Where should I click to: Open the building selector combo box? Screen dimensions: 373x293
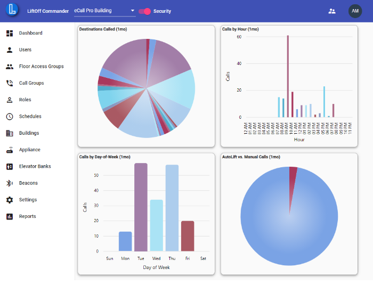click(x=104, y=11)
